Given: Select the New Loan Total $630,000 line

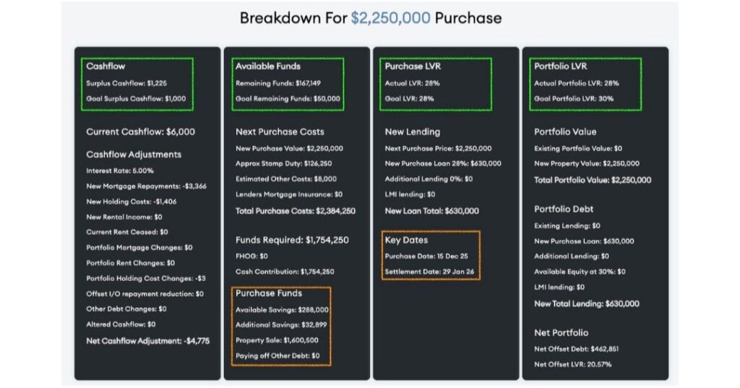Looking at the screenshot, I should [431, 211].
